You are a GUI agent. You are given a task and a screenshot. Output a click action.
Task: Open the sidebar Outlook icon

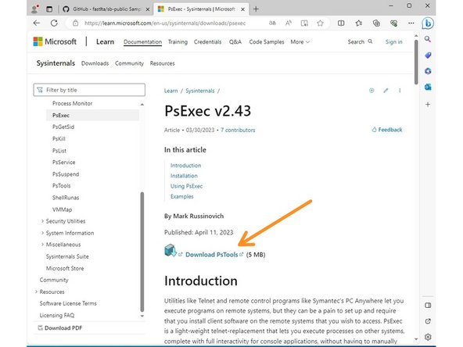coord(428,87)
